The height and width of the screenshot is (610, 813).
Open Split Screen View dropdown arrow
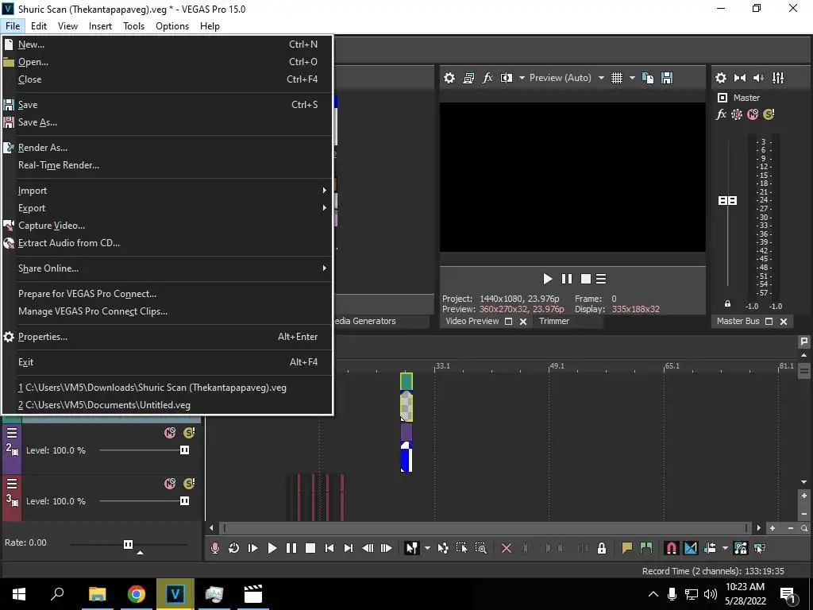tap(522, 78)
